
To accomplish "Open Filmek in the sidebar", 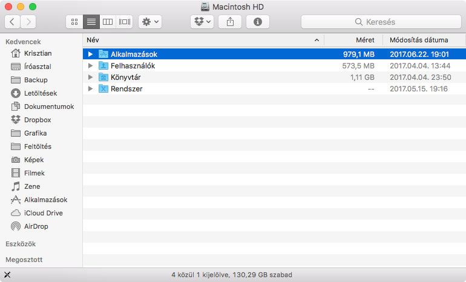I will (28, 173).
